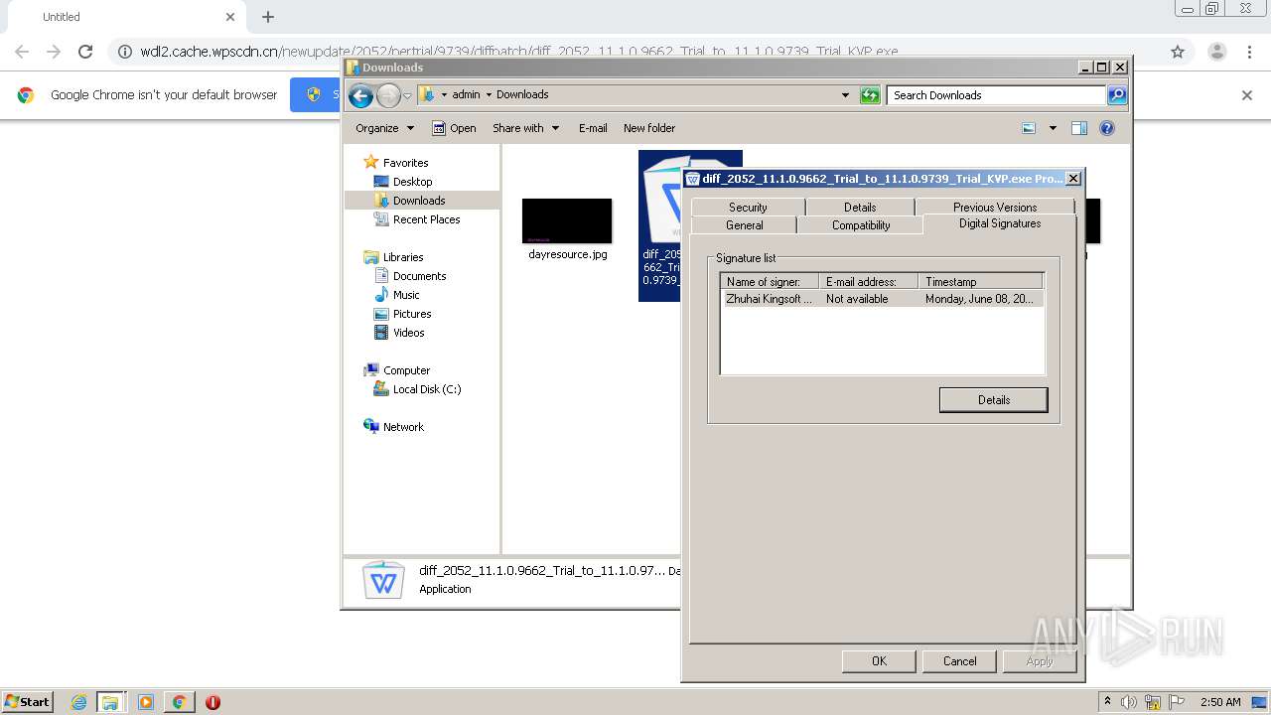Sort by Timestamp column
The height and width of the screenshot is (715, 1271).
pyautogui.click(x=980, y=282)
